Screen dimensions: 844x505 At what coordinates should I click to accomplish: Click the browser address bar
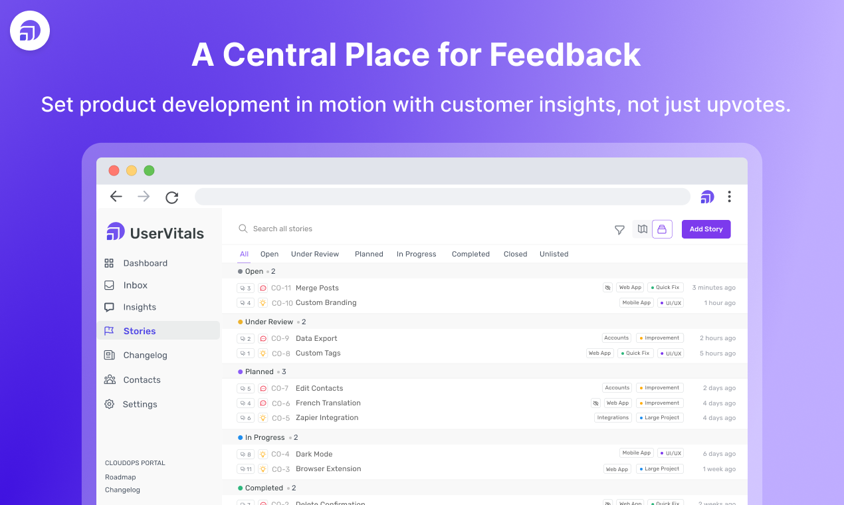[443, 197]
